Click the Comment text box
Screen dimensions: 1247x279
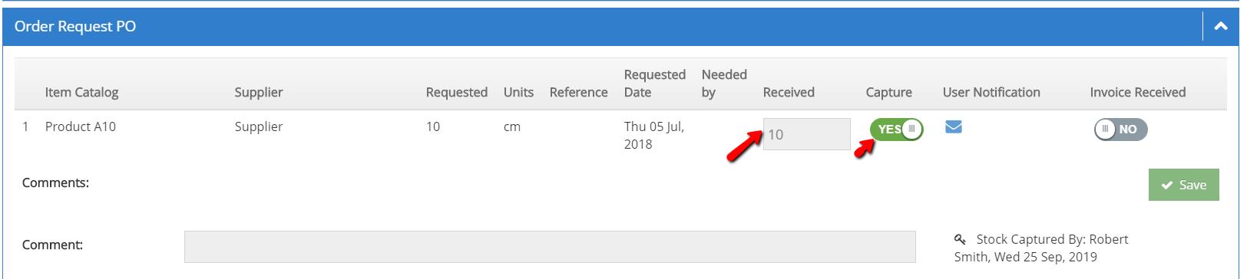point(550,247)
